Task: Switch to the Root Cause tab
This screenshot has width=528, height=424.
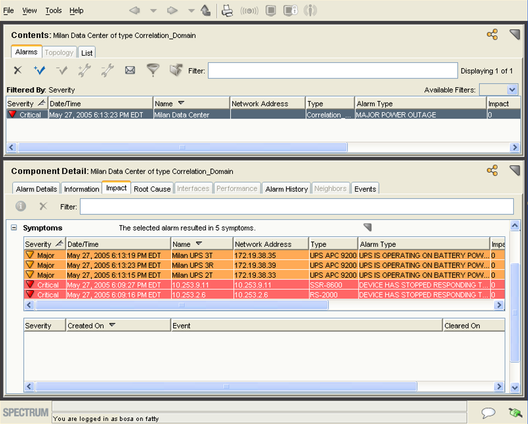Action: coord(152,189)
